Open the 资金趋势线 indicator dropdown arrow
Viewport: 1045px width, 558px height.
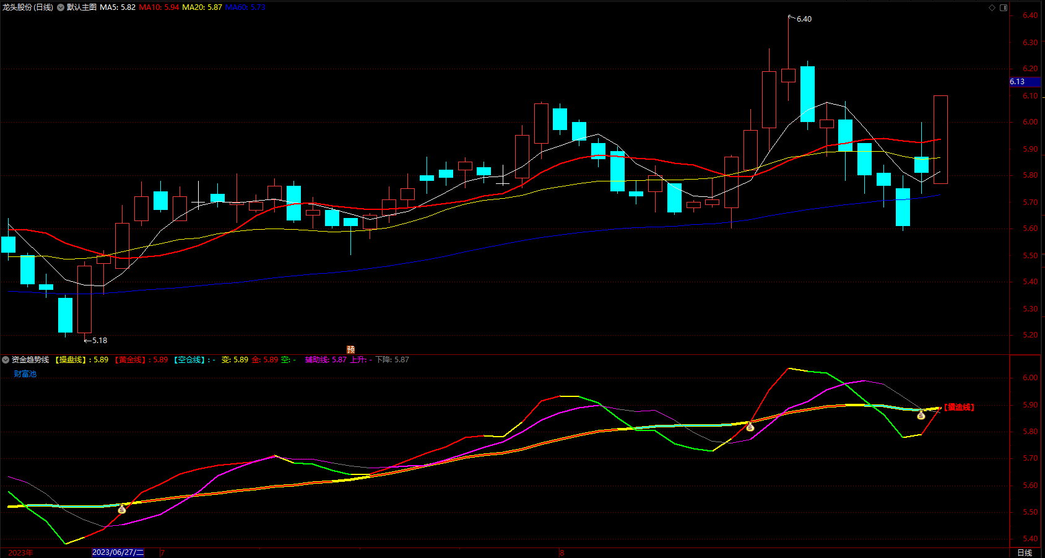tap(6, 360)
